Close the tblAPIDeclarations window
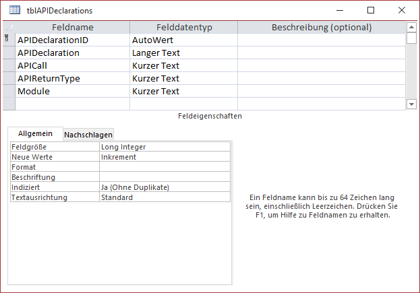The height and width of the screenshot is (293, 420). click(x=402, y=10)
